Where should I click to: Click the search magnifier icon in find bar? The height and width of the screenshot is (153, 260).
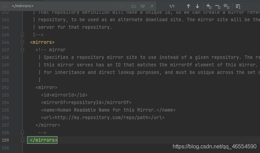click(x=5, y=6)
